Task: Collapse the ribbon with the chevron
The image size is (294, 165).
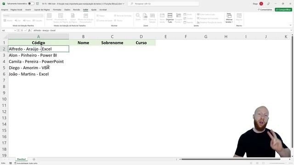Action: [290, 25]
